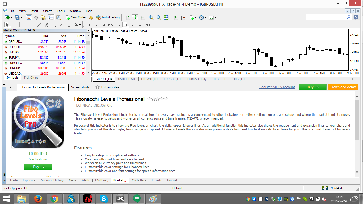Zoom in on the chart
This screenshot has width=363, height=204.
coord(151,18)
